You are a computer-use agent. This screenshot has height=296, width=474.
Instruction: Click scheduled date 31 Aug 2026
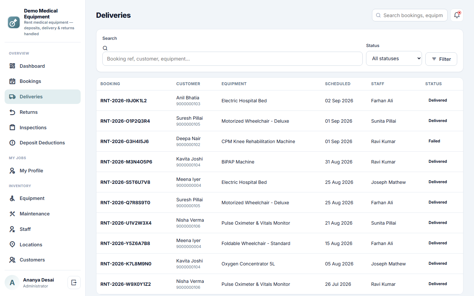[338, 162]
